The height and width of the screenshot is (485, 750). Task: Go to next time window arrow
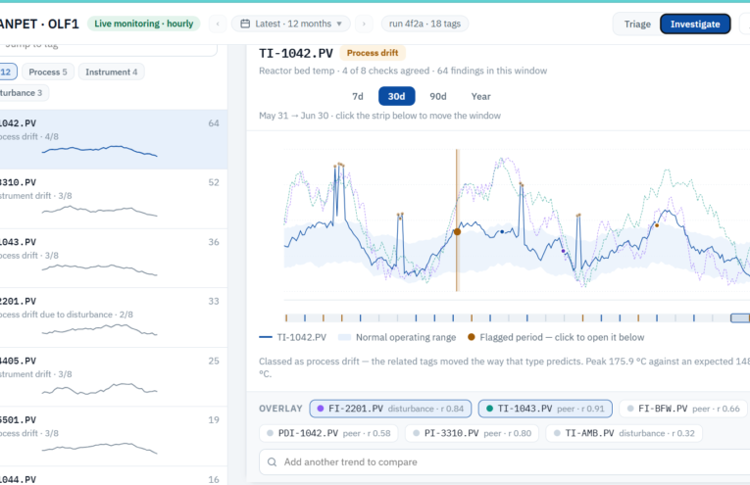364,24
